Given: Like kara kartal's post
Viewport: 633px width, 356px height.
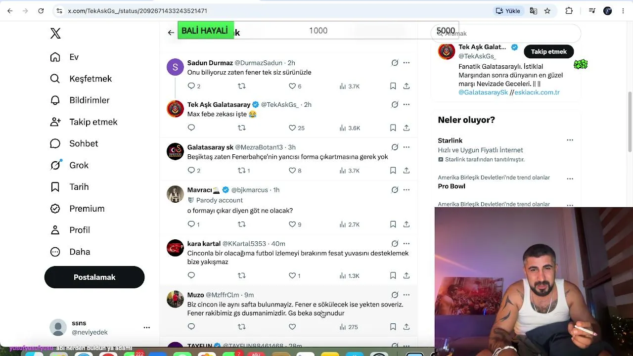Looking at the screenshot, I should pos(292,275).
